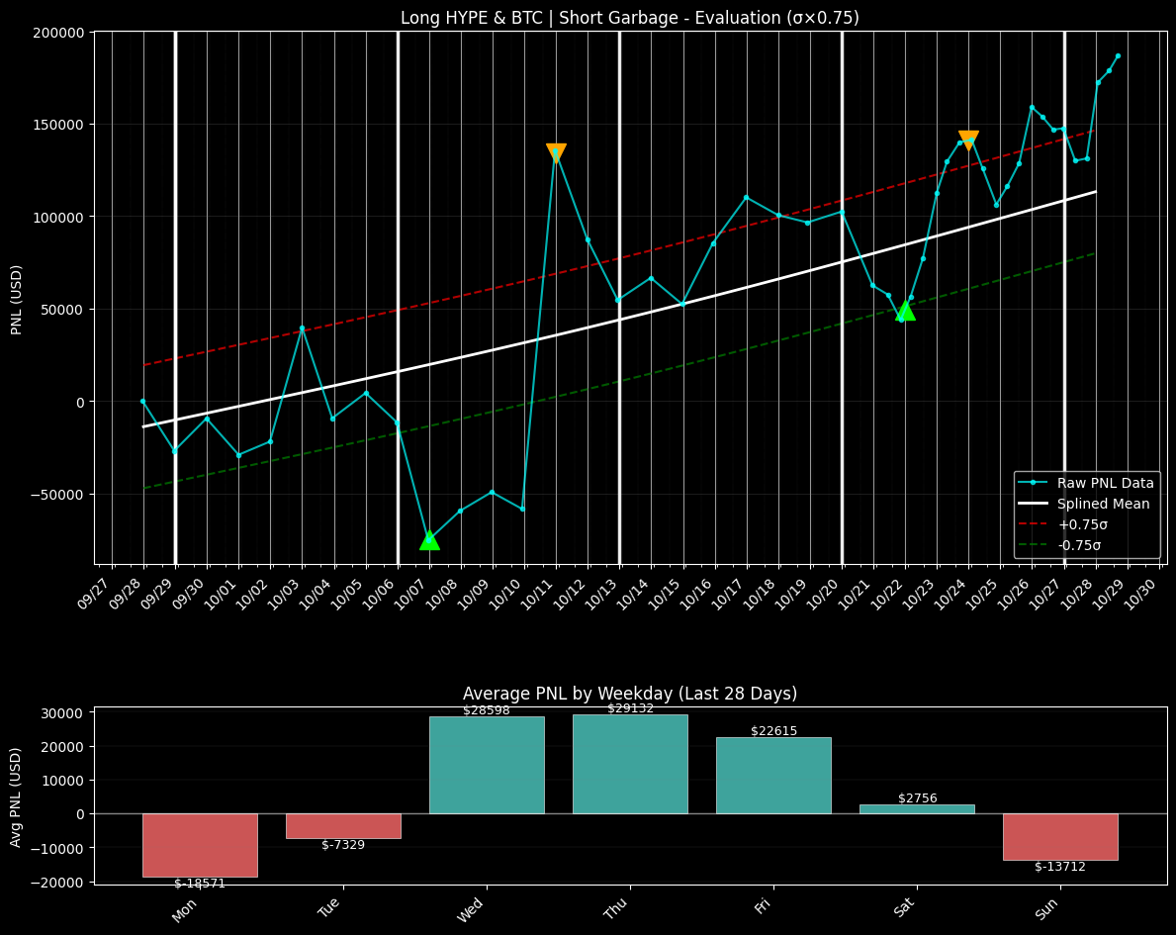Click the Tuesday red bar
The image size is (1176, 935).
tap(343, 826)
